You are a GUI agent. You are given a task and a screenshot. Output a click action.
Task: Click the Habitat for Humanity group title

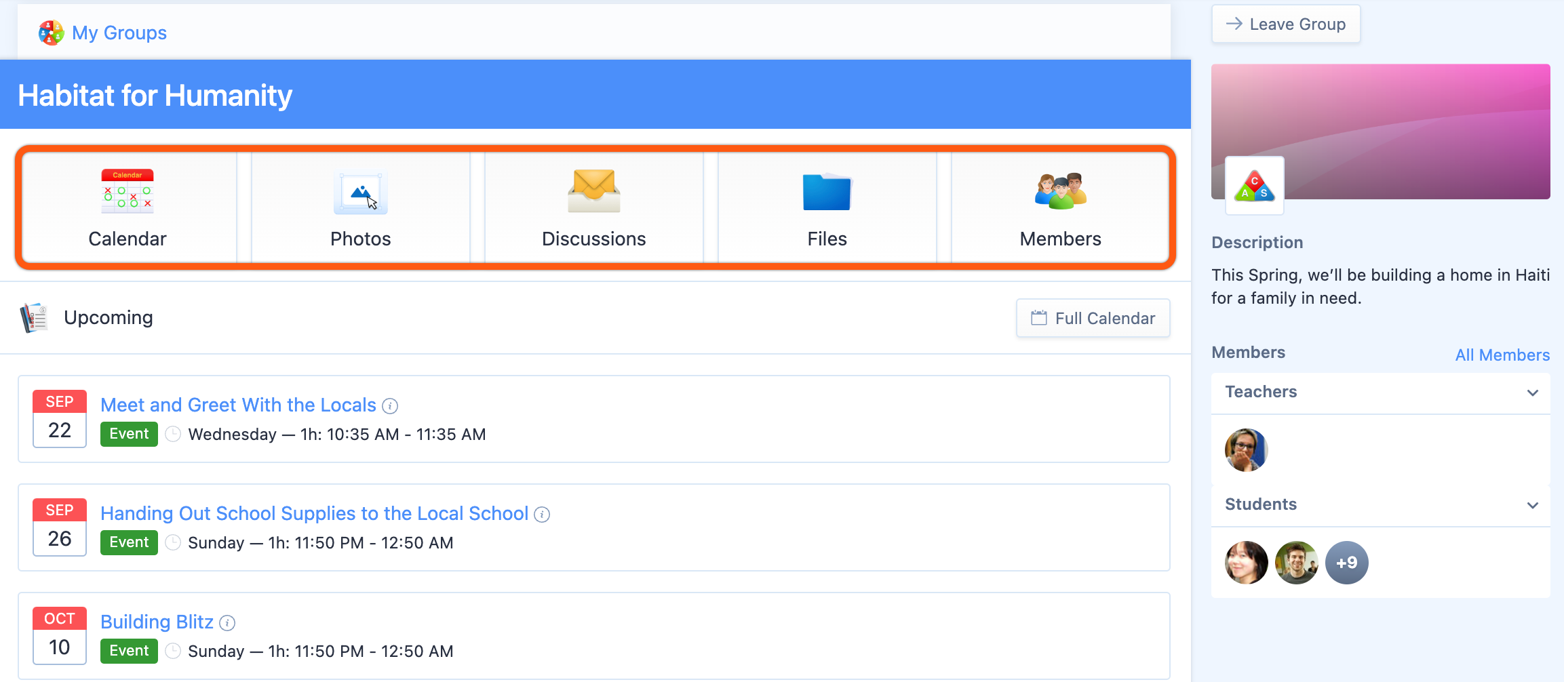pos(155,96)
